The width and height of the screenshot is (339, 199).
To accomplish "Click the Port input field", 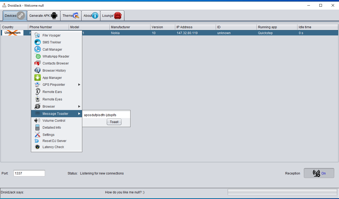I will [29, 173].
